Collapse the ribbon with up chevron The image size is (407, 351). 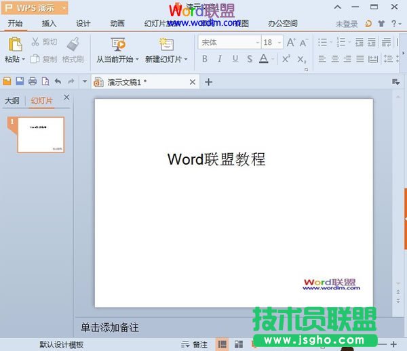(337, 7)
